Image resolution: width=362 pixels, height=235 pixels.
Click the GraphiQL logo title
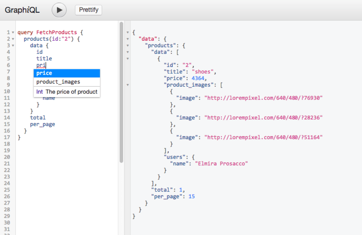pos(22,10)
